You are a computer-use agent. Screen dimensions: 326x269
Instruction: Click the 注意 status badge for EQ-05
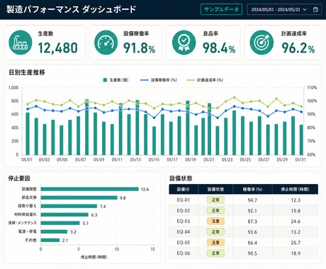click(215, 243)
